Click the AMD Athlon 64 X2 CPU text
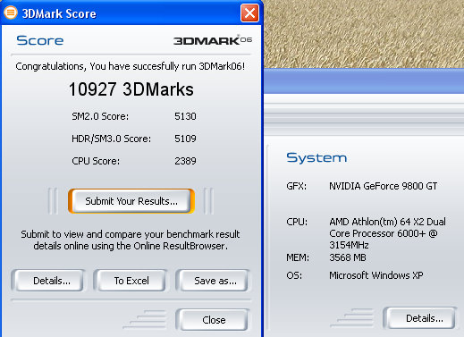 pyautogui.click(x=387, y=233)
